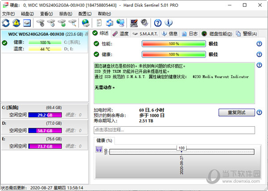Click the yellow 44 °C temperature bar
Image resolution: width=268 pixels, height=191 pixels.
point(45,49)
